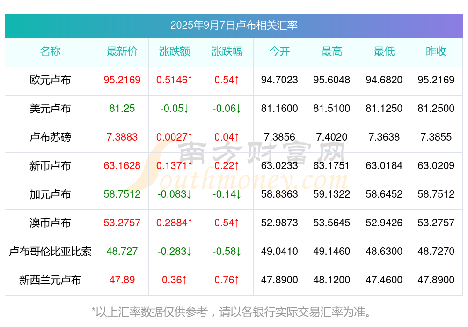Click open value 94.7023
The height and width of the screenshot is (327, 468).
(279, 80)
